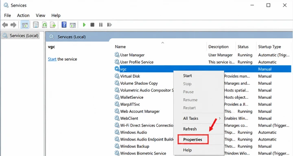Toggle Show/Hide Console Tree icon

[x=25, y=25]
